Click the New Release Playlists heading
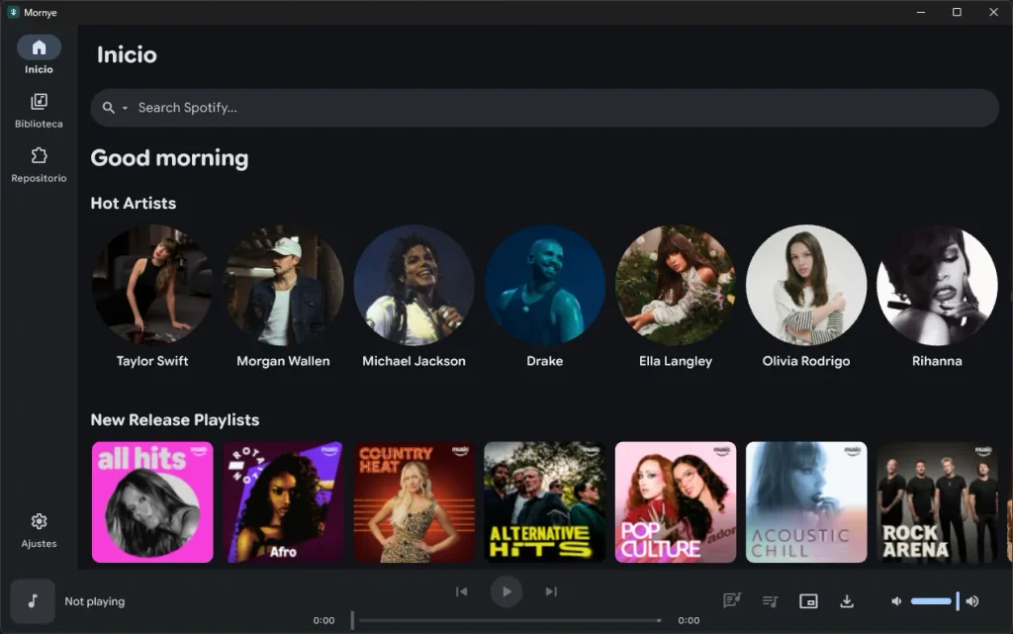 [x=174, y=420]
